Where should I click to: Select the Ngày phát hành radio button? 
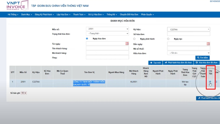[x=134, y=39]
